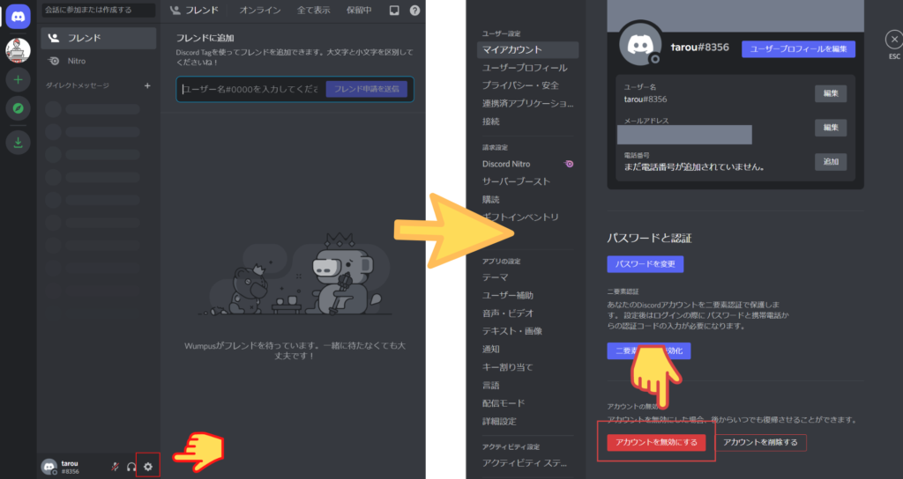This screenshot has width=903, height=479.
Task: Select 連携済アプリケーション in settings menu
Action: [x=527, y=104]
